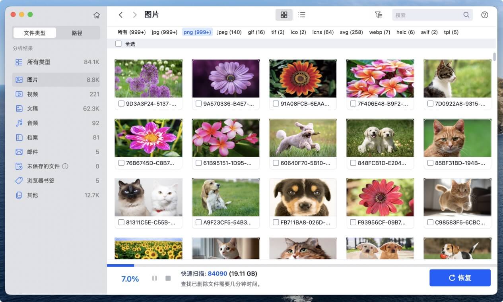Click the puppy thumbnail FB711BA8
The height and width of the screenshot is (302, 503).
303,197
